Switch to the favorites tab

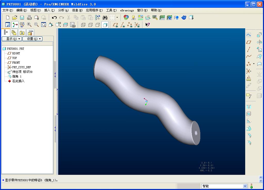(22, 32)
